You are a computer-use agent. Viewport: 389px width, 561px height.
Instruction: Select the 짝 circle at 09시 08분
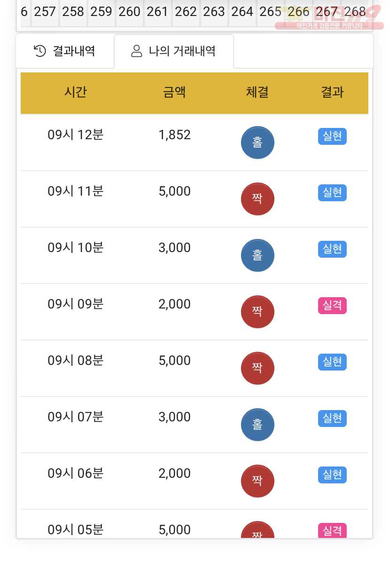coord(257,368)
